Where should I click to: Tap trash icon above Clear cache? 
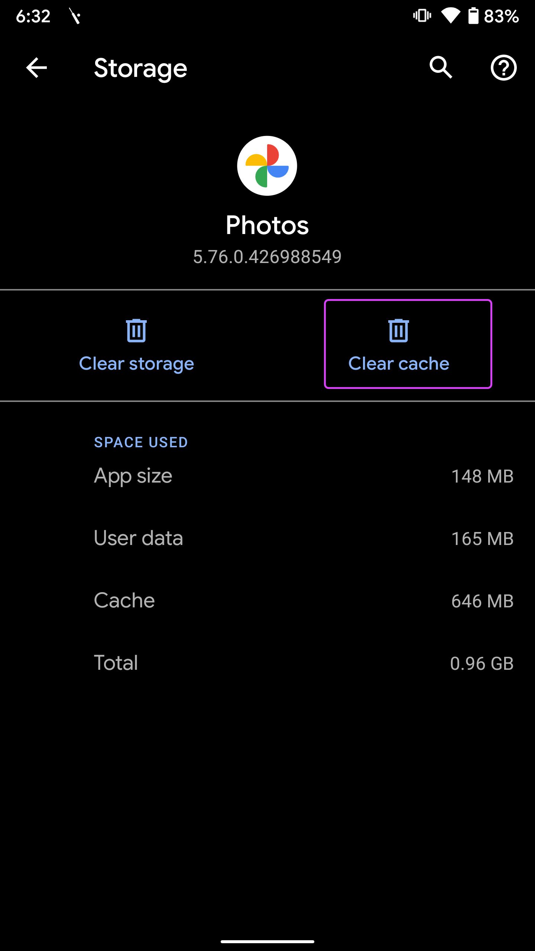399,330
